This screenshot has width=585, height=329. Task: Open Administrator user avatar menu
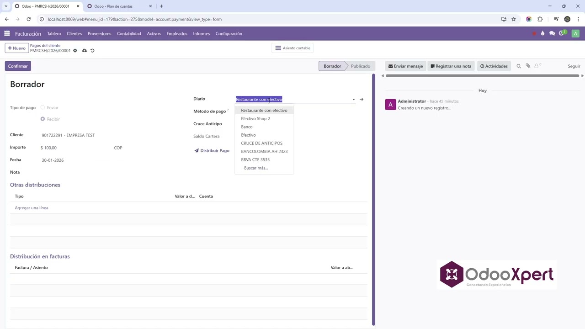click(575, 33)
